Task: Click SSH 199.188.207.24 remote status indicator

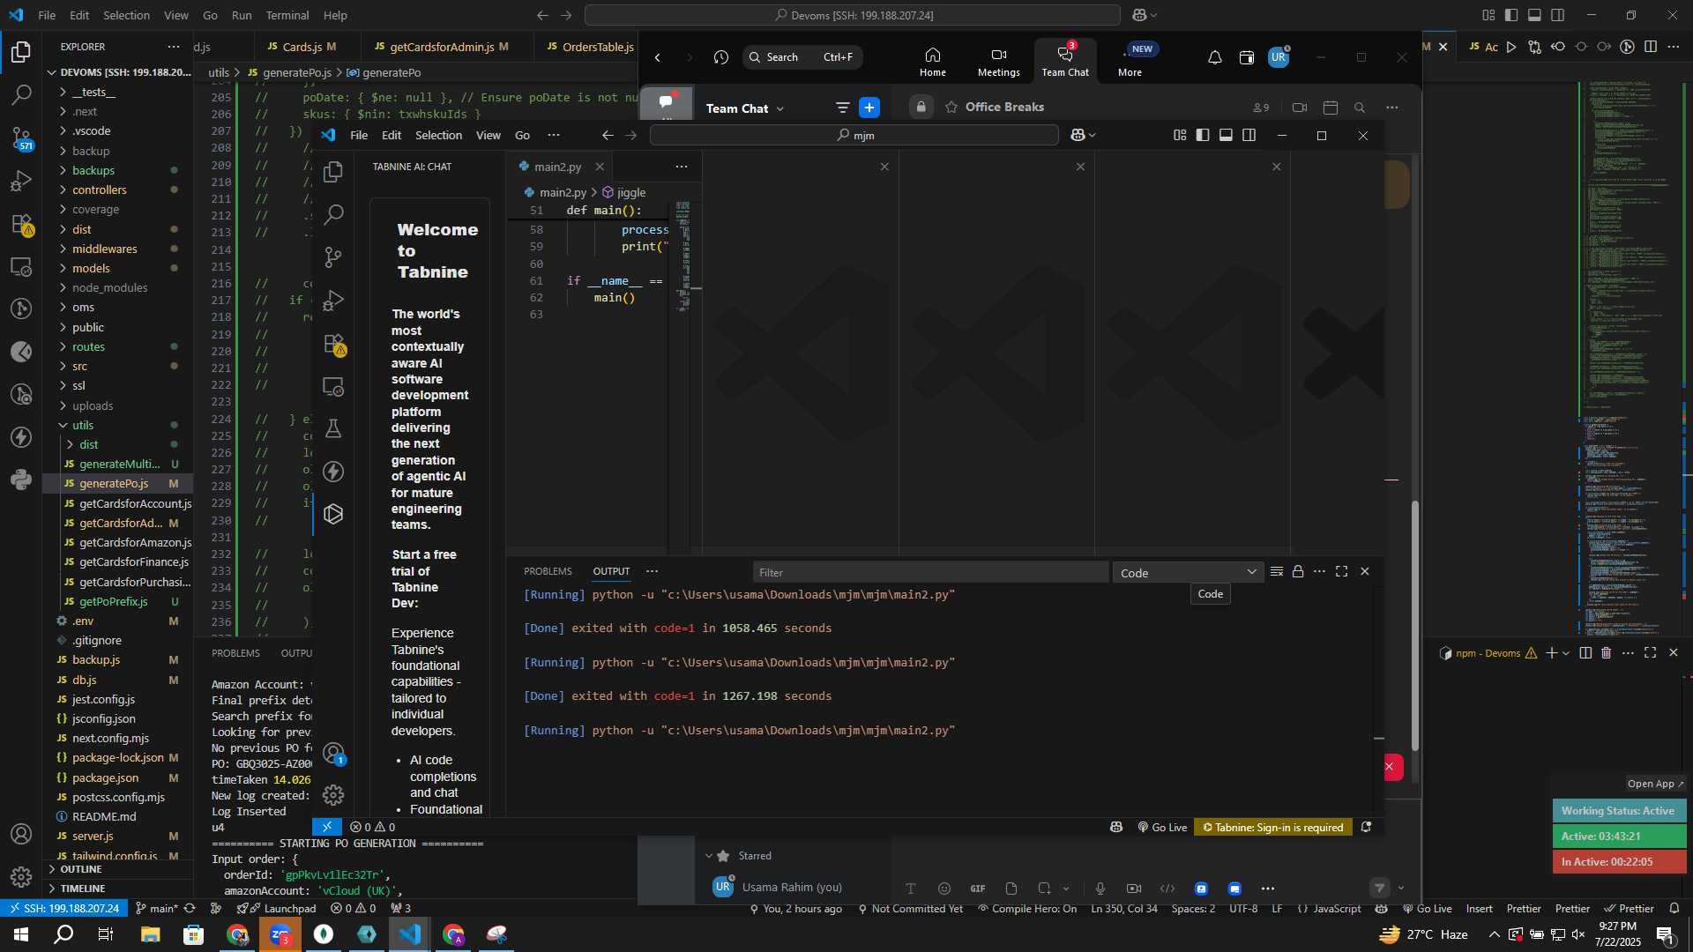Action: (62, 908)
